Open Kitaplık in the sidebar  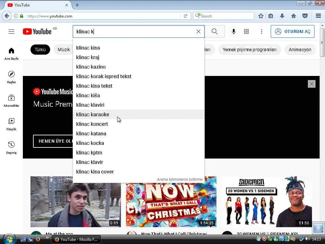coord(11,124)
